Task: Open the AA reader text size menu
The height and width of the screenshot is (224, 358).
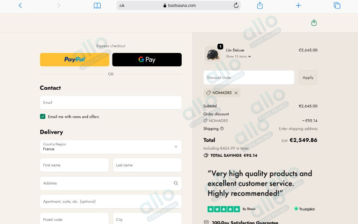Action: [x=122, y=5]
